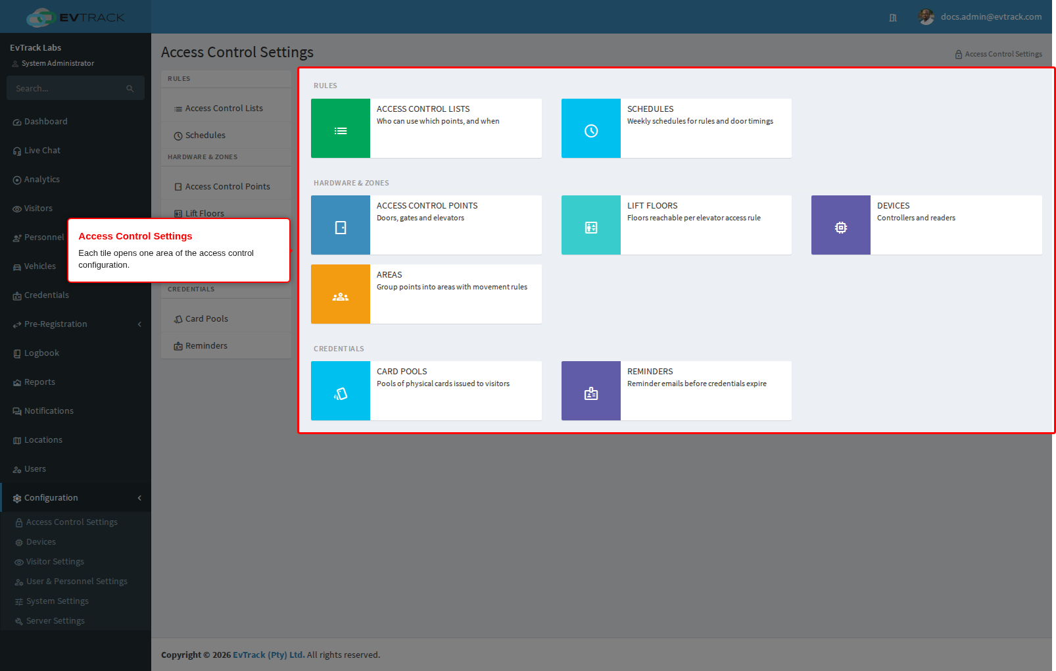
Task: Click the Live Chat headset icon
Action: [17, 151]
